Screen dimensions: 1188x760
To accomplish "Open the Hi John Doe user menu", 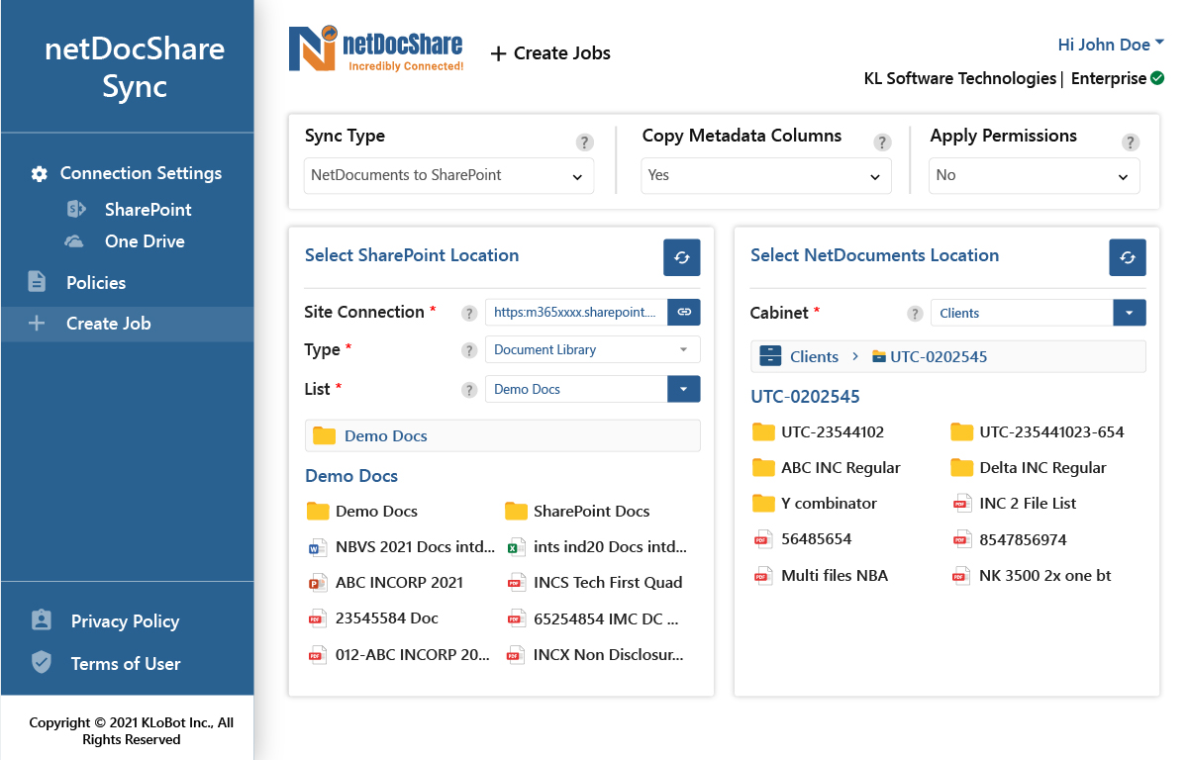I will tap(1111, 45).
